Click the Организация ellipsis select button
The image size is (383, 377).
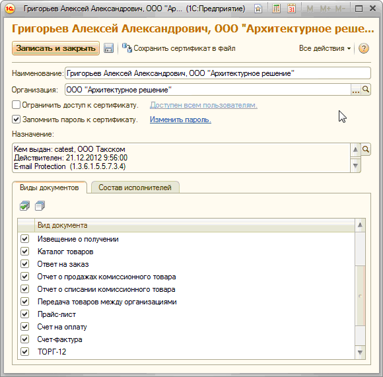tap(356, 89)
